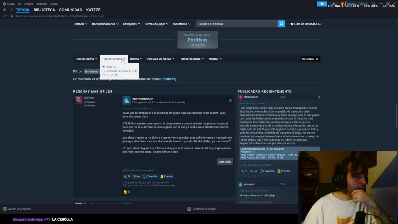Image resolution: width=398 pixels, height=224 pixels.
Task: Click the Tus idiomas filter tag
Action: (x=91, y=72)
